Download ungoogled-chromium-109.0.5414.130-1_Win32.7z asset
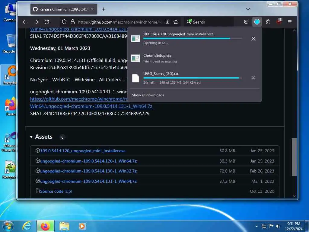The height and width of the screenshot is (232, 309). click(x=88, y=171)
